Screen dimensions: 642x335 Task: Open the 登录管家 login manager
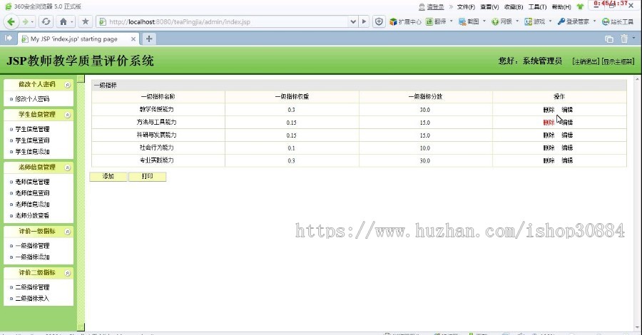click(574, 21)
